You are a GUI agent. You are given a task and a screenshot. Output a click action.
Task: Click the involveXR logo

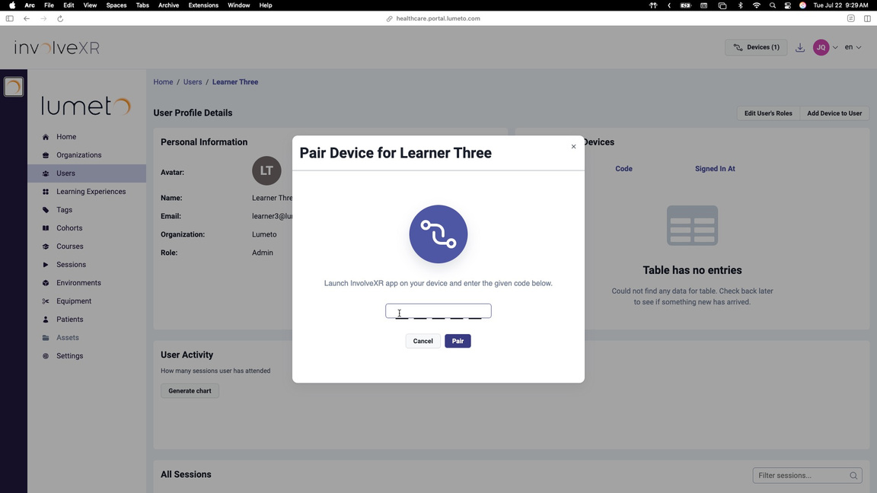click(57, 47)
